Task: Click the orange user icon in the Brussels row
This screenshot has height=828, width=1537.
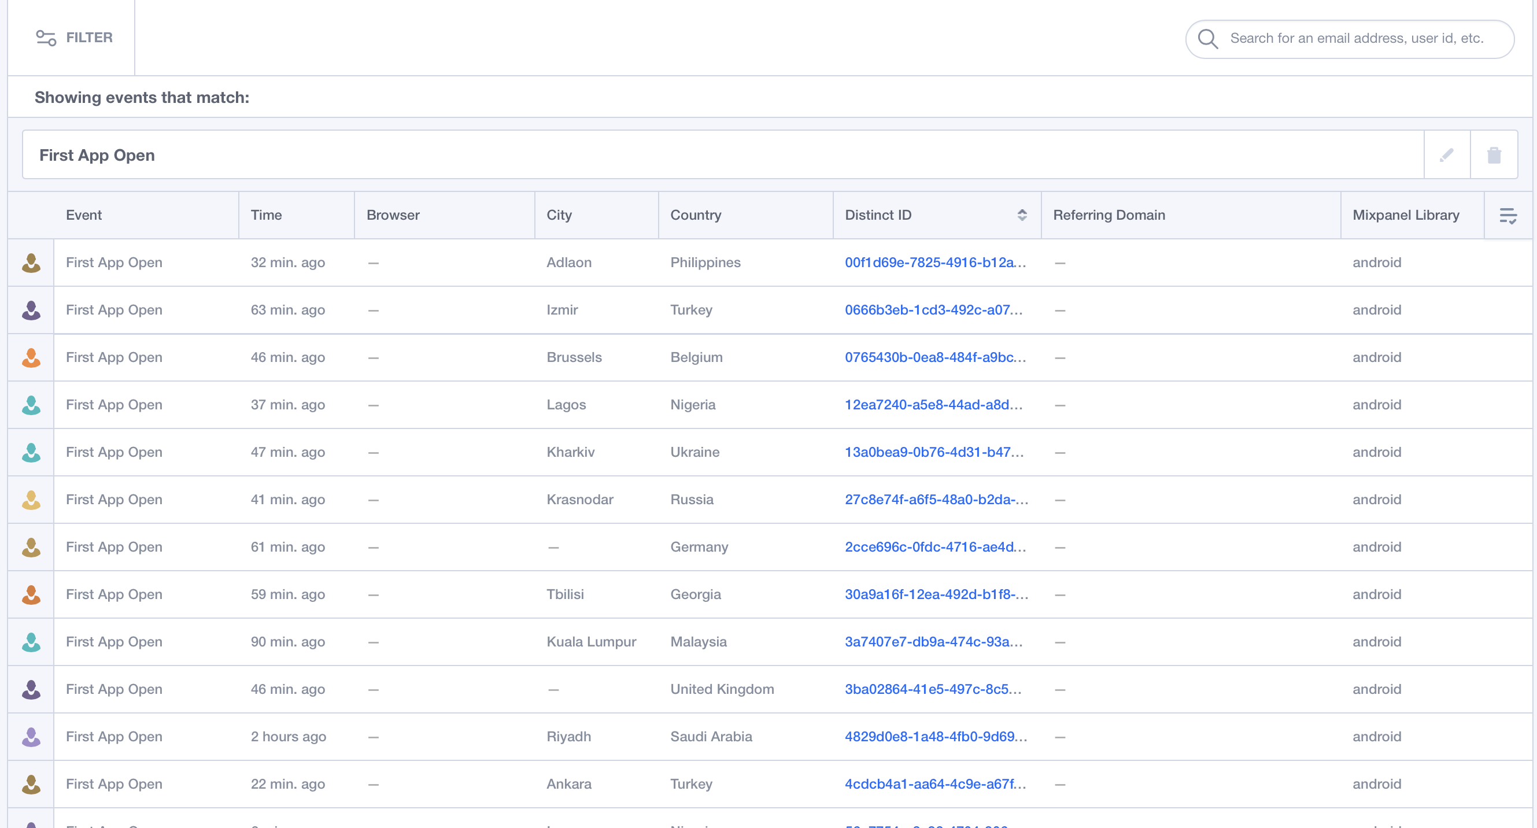Action: click(31, 357)
